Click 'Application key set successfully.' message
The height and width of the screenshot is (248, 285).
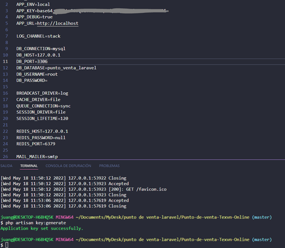click(x=42, y=228)
